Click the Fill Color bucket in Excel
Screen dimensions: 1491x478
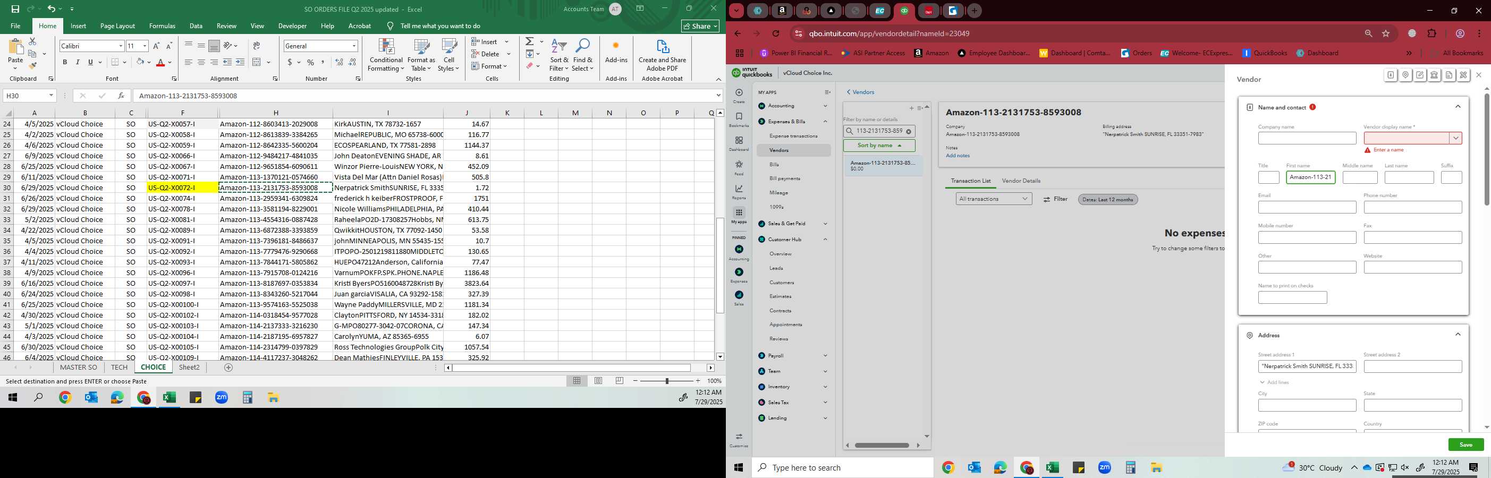pyautogui.click(x=140, y=63)
